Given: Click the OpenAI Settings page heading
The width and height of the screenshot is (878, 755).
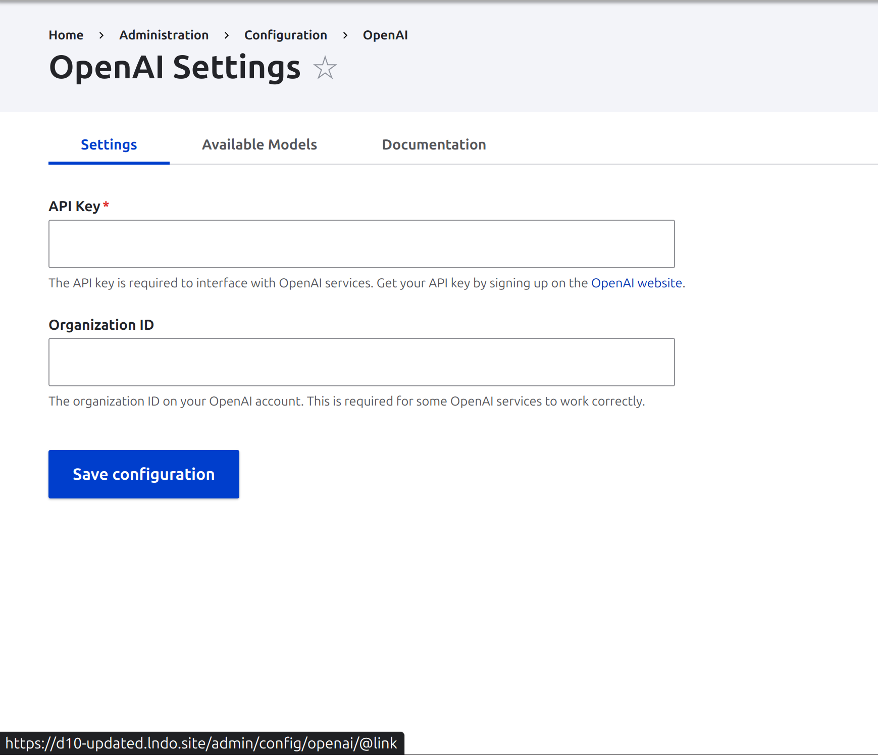Looking at the screenshot, I should coord(175,68).
